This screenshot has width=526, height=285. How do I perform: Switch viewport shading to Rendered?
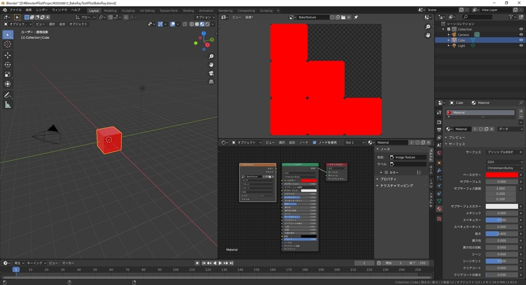[207, 24]
